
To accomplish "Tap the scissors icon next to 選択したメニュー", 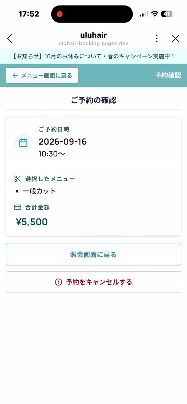I will pos(17,179).
